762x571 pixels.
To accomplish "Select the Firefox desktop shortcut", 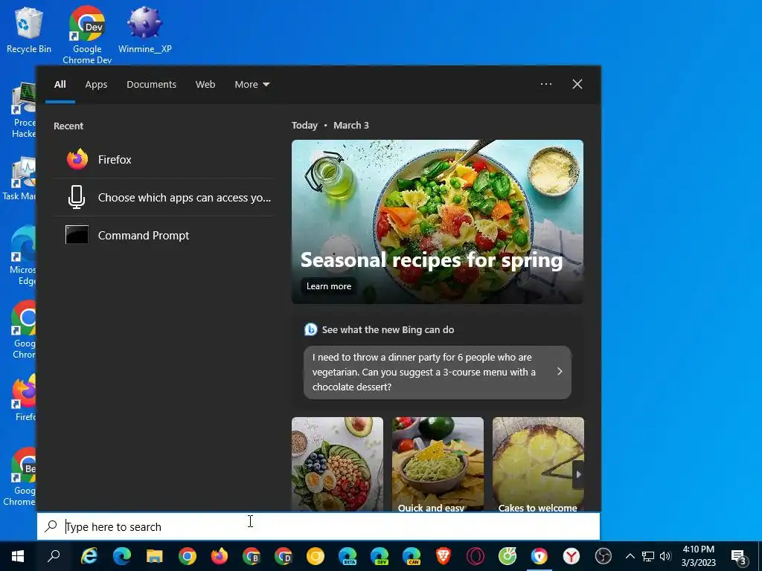I will [x=25, y=399].
